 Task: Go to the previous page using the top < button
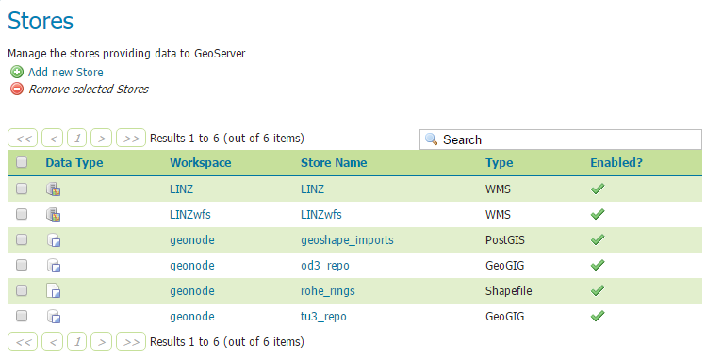[52, 139]
